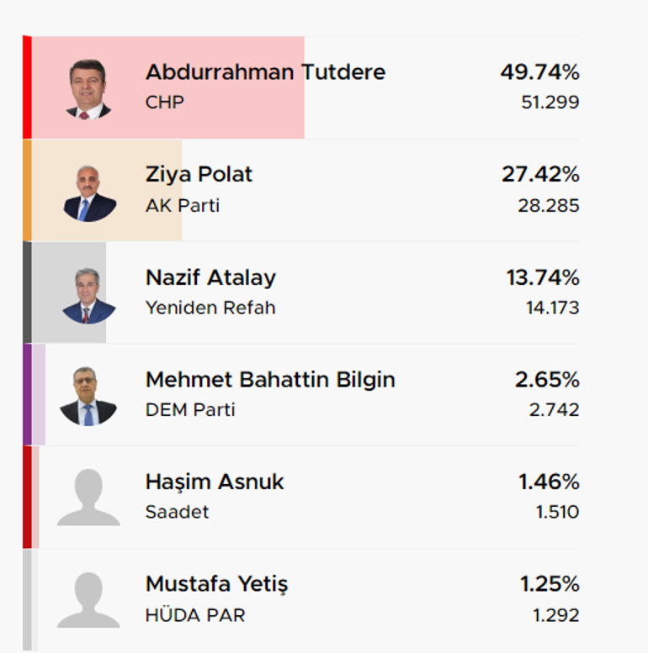Click the Haşim Asnuk name

coord(215,482)
